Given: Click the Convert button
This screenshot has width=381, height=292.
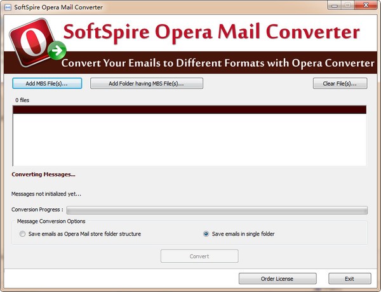Looking at the screenshot, I should click(x=199, y=256).
